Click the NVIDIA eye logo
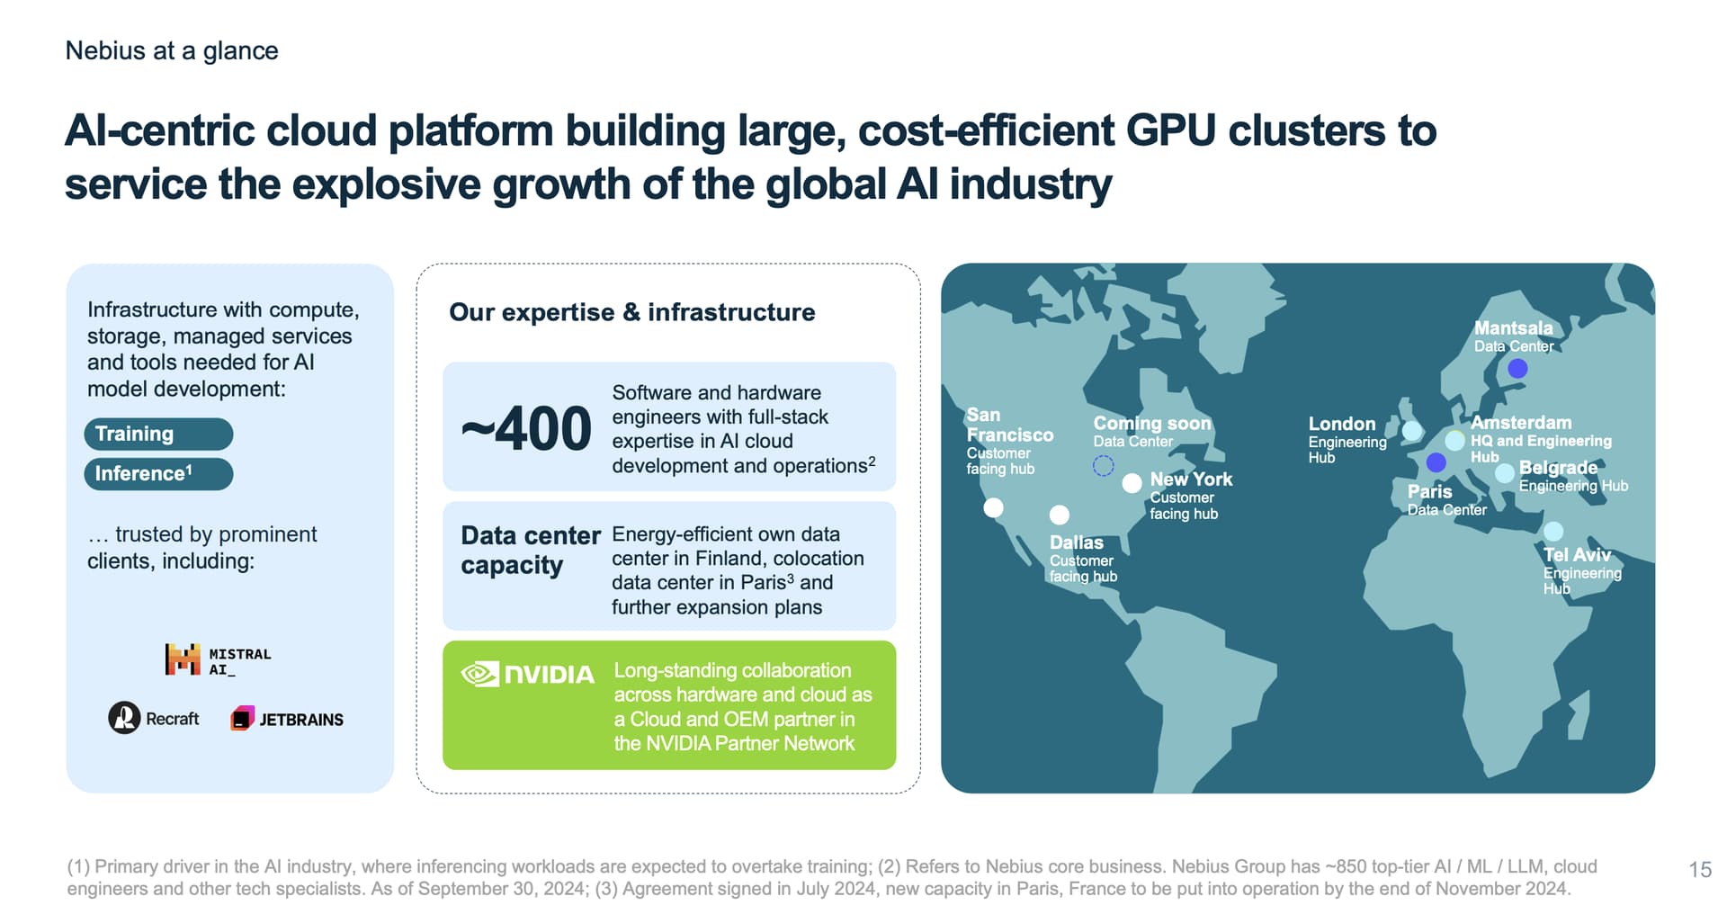 (x=479, y=674)
